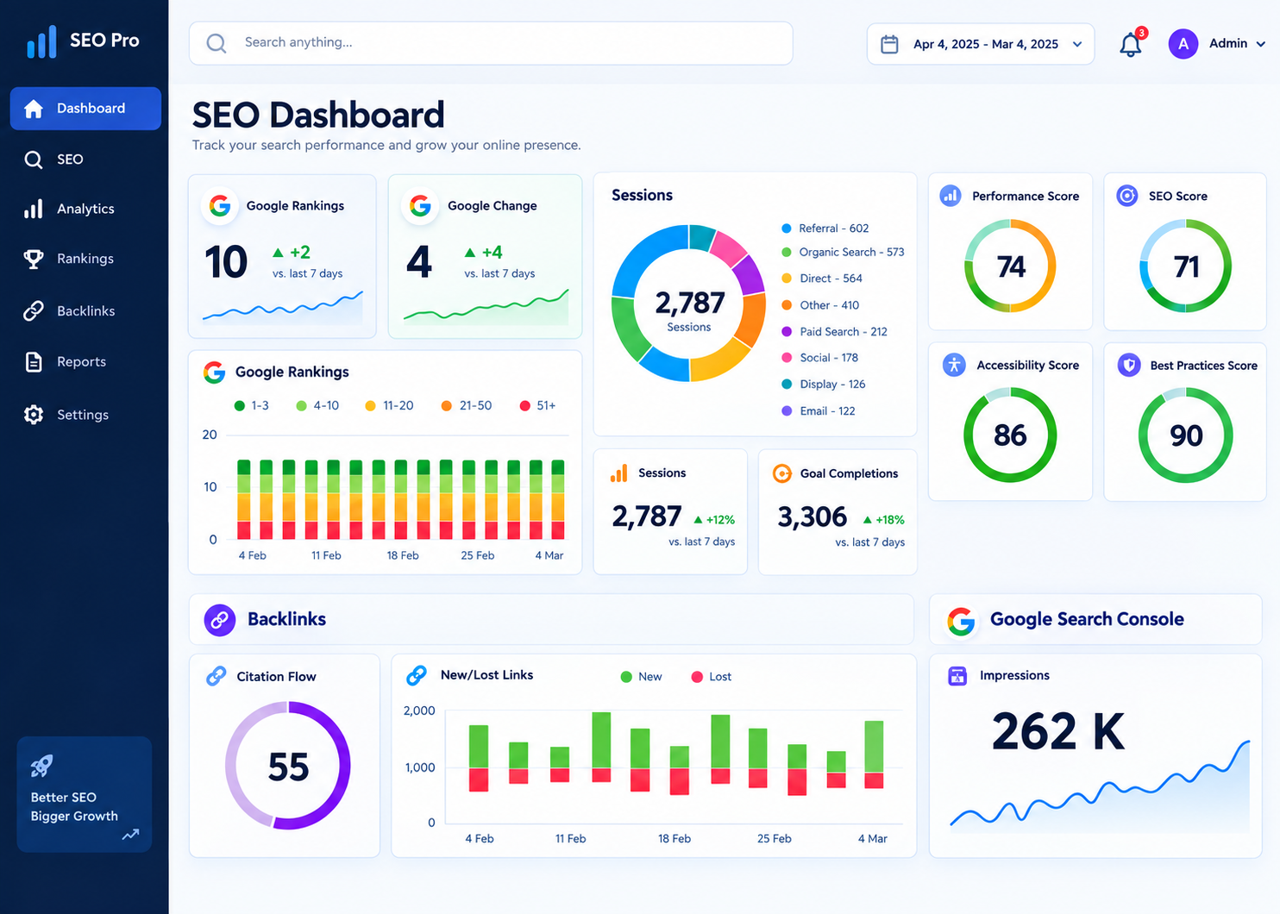This screenshot has height=914, width=1280.
Task: Click the Dashboard home icon in sidebar
Action: tap(34, 109)
